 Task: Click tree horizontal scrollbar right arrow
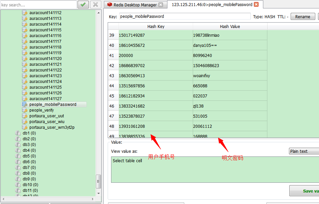point(93,199)
